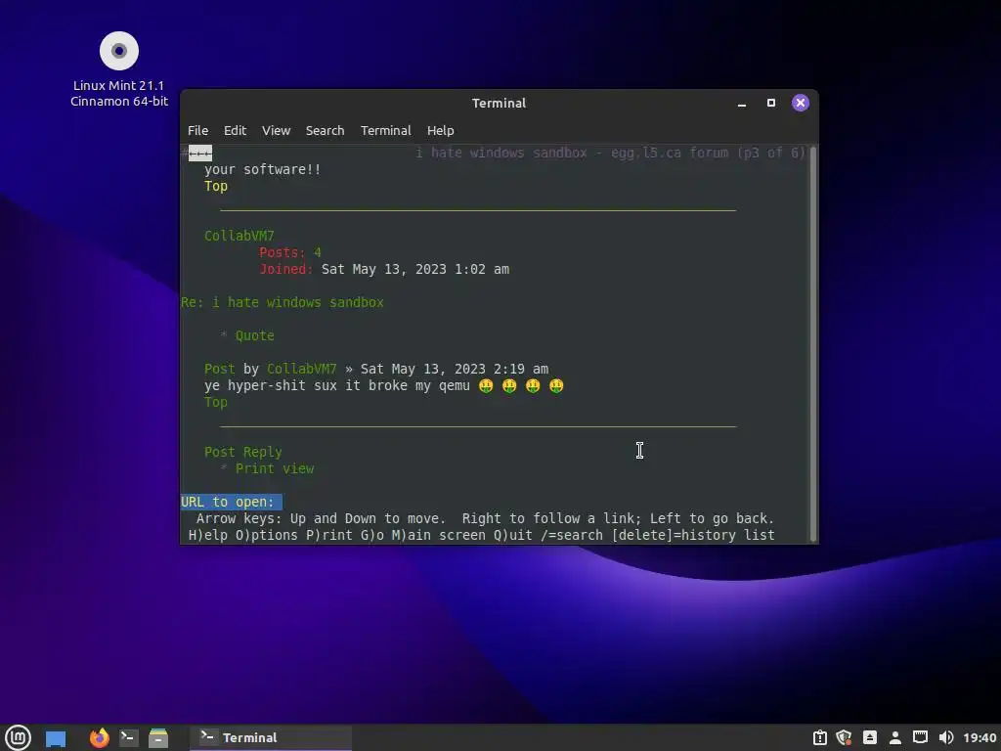Image resolution: width=1001 pixels, height=751 pixels.
Task: Click the 'H)elp O)ptions P)rint' command line
Action: click(x=481, y=535)
